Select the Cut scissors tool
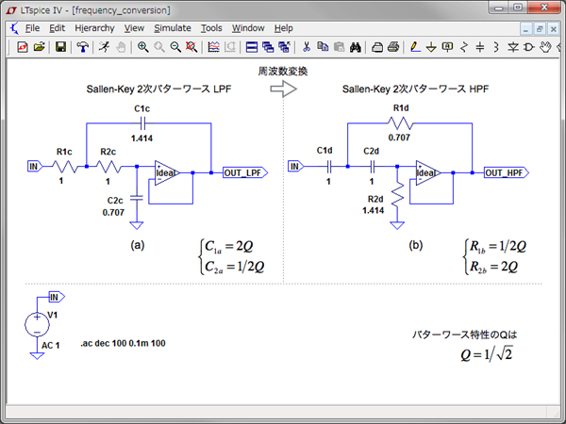The image size is (566, 424). click(307, 46)
